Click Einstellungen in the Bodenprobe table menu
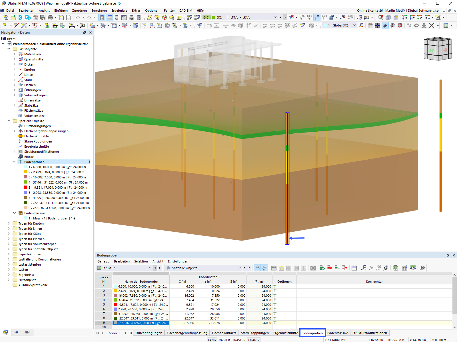 [178, 261]
